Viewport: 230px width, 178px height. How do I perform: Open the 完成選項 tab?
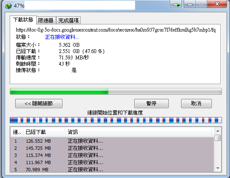pyautogui.click(x=68, y=20)
